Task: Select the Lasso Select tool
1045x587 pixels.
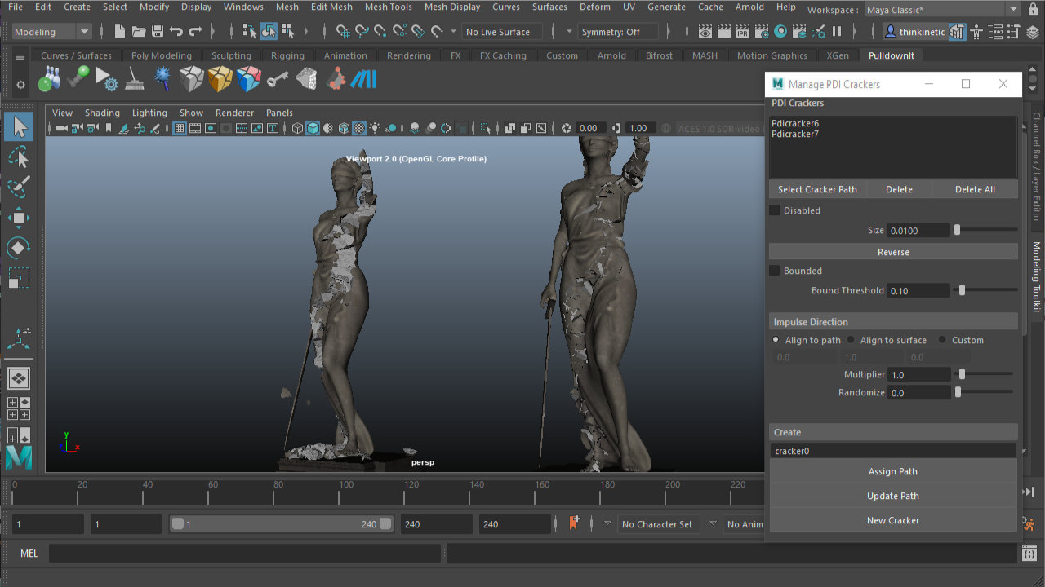Action: (x=18, y=157)
